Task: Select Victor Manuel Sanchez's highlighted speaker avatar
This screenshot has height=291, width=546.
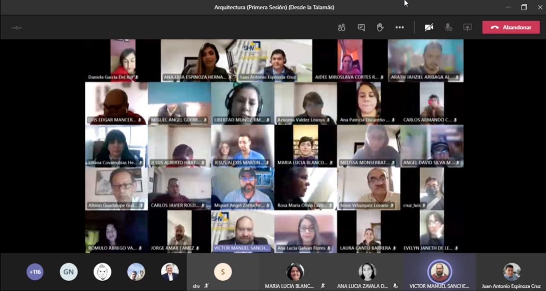Action: coord(439,271)
